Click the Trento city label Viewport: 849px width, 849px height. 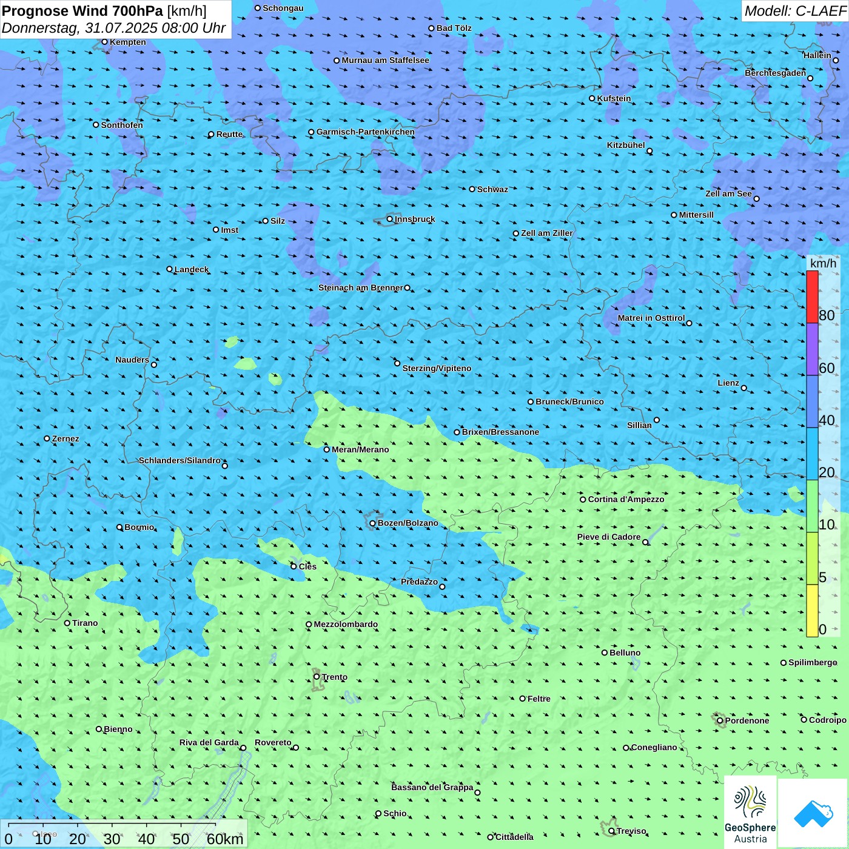[x=335, y=677]
